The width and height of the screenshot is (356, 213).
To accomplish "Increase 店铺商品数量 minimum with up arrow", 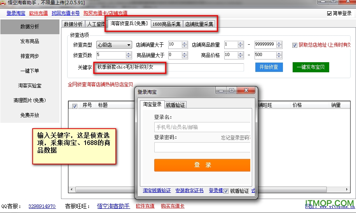I will click(241, 43).
